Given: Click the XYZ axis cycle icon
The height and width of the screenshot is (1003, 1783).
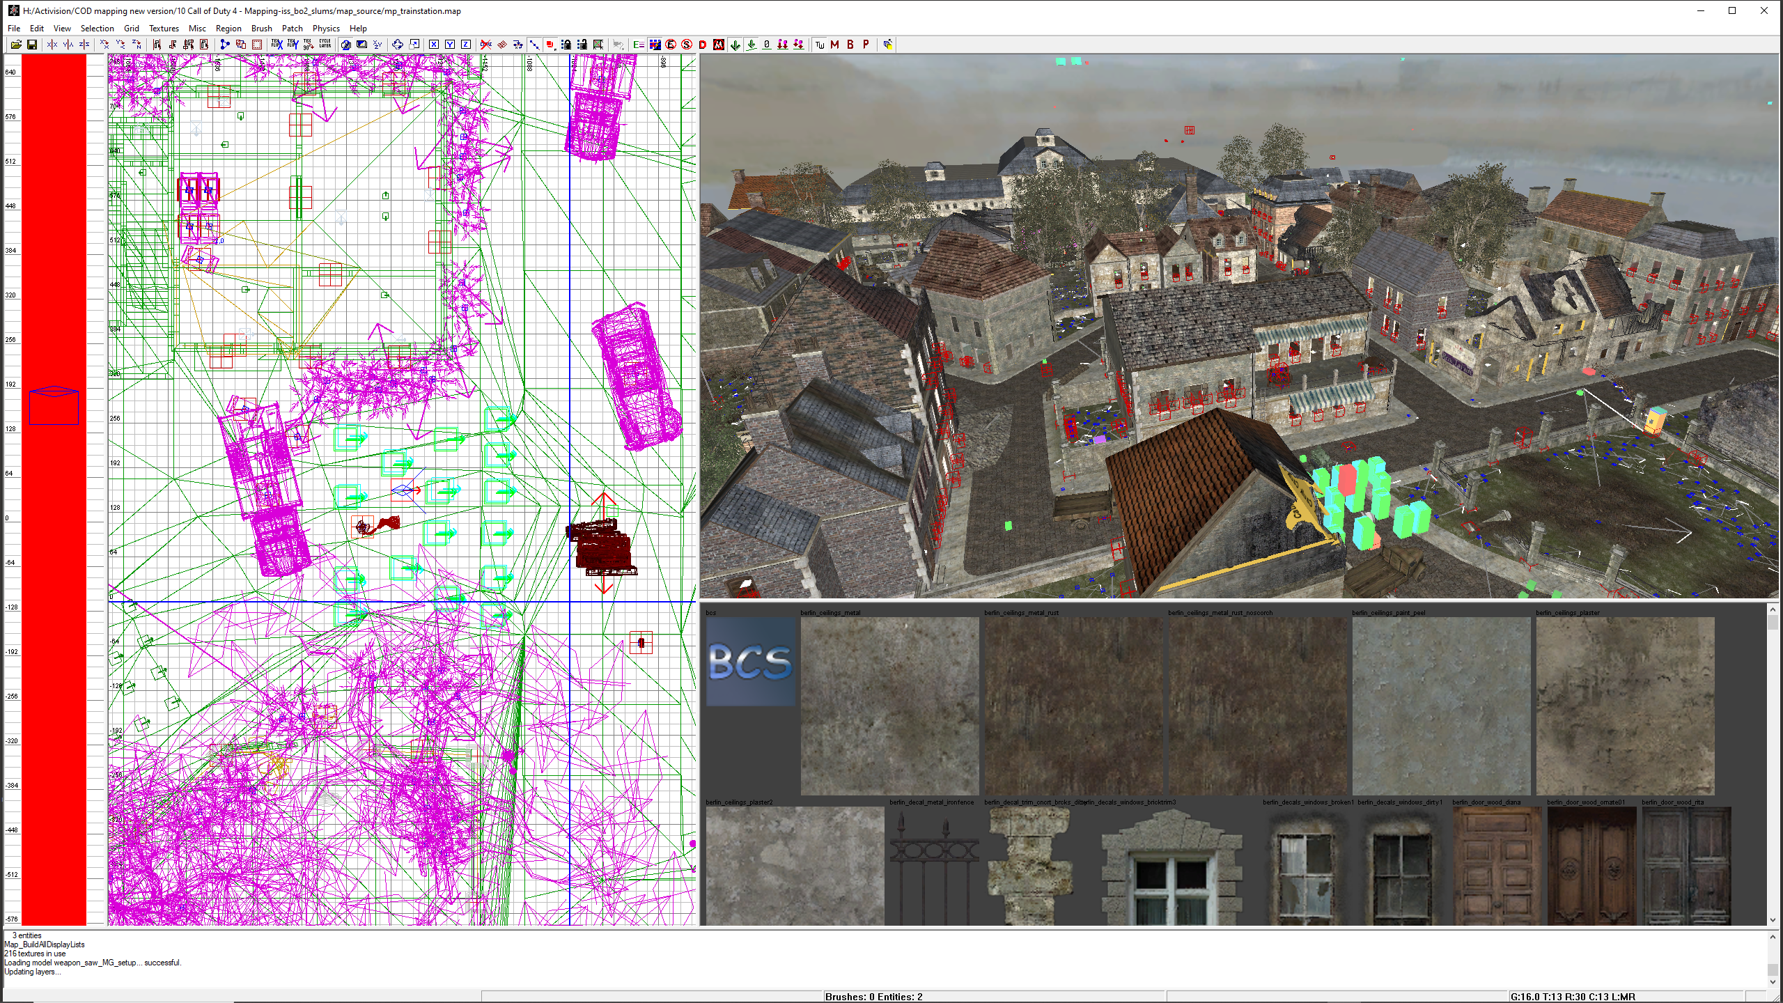Looking at the screenshot, I should [377, 45].
